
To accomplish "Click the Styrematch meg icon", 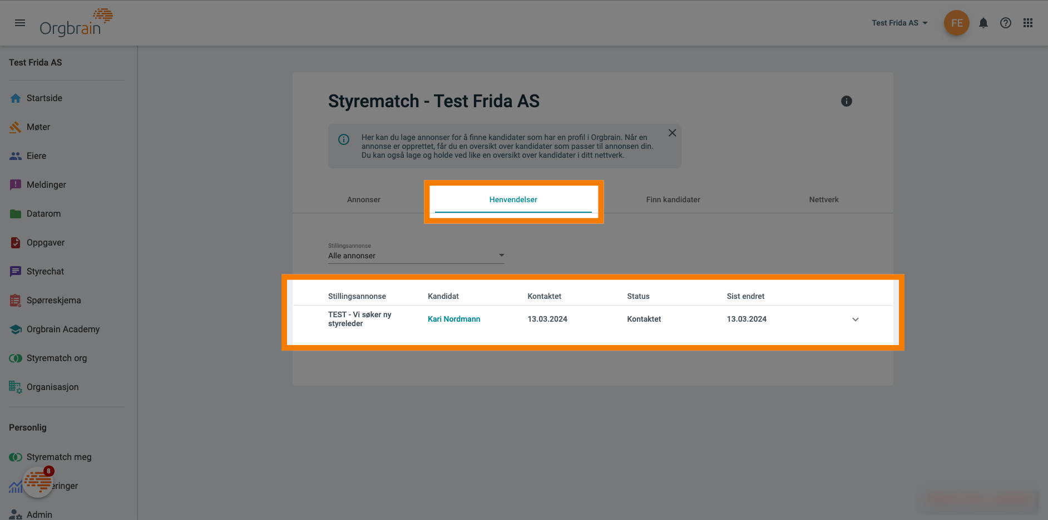I will pos(16,457).
